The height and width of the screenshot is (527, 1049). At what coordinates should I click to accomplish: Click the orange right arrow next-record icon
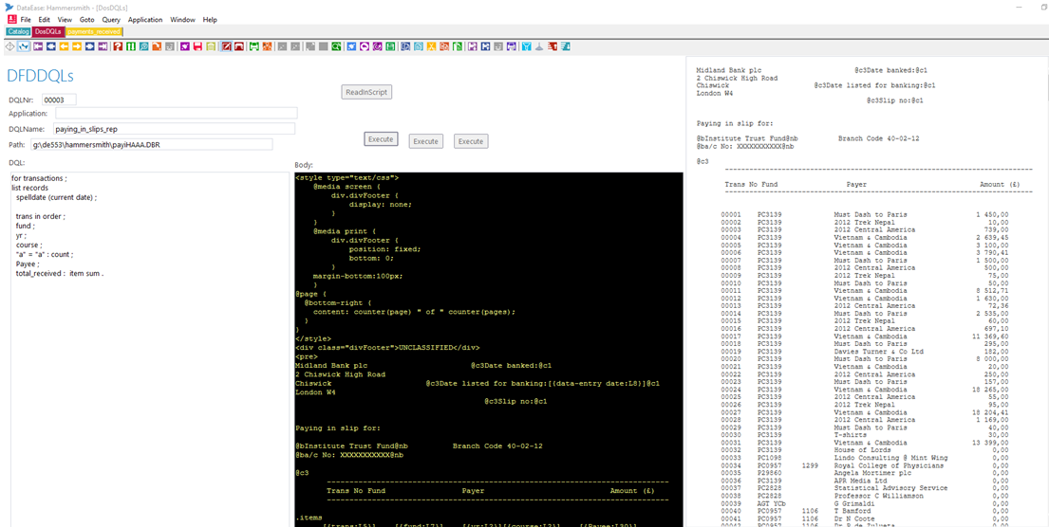point(77,46)
